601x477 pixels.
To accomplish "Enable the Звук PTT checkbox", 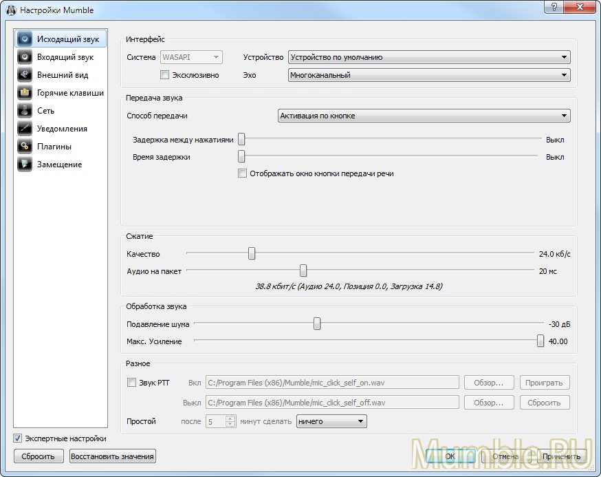I will pos(131,383).
